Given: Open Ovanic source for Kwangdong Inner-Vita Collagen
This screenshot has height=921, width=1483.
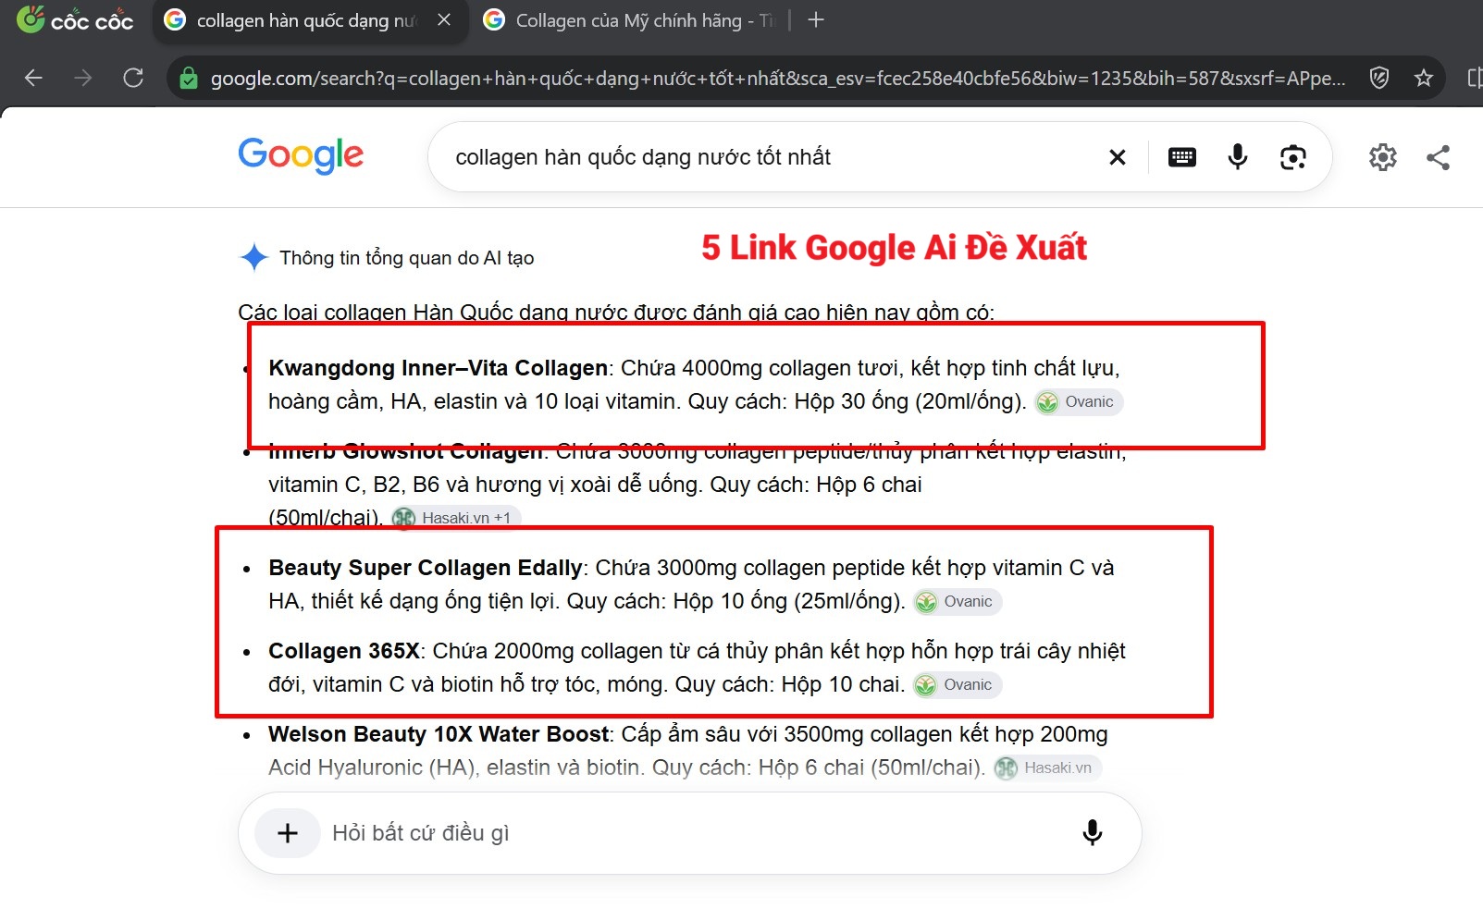Looking at the screenshot, I should pos(1079,402).
